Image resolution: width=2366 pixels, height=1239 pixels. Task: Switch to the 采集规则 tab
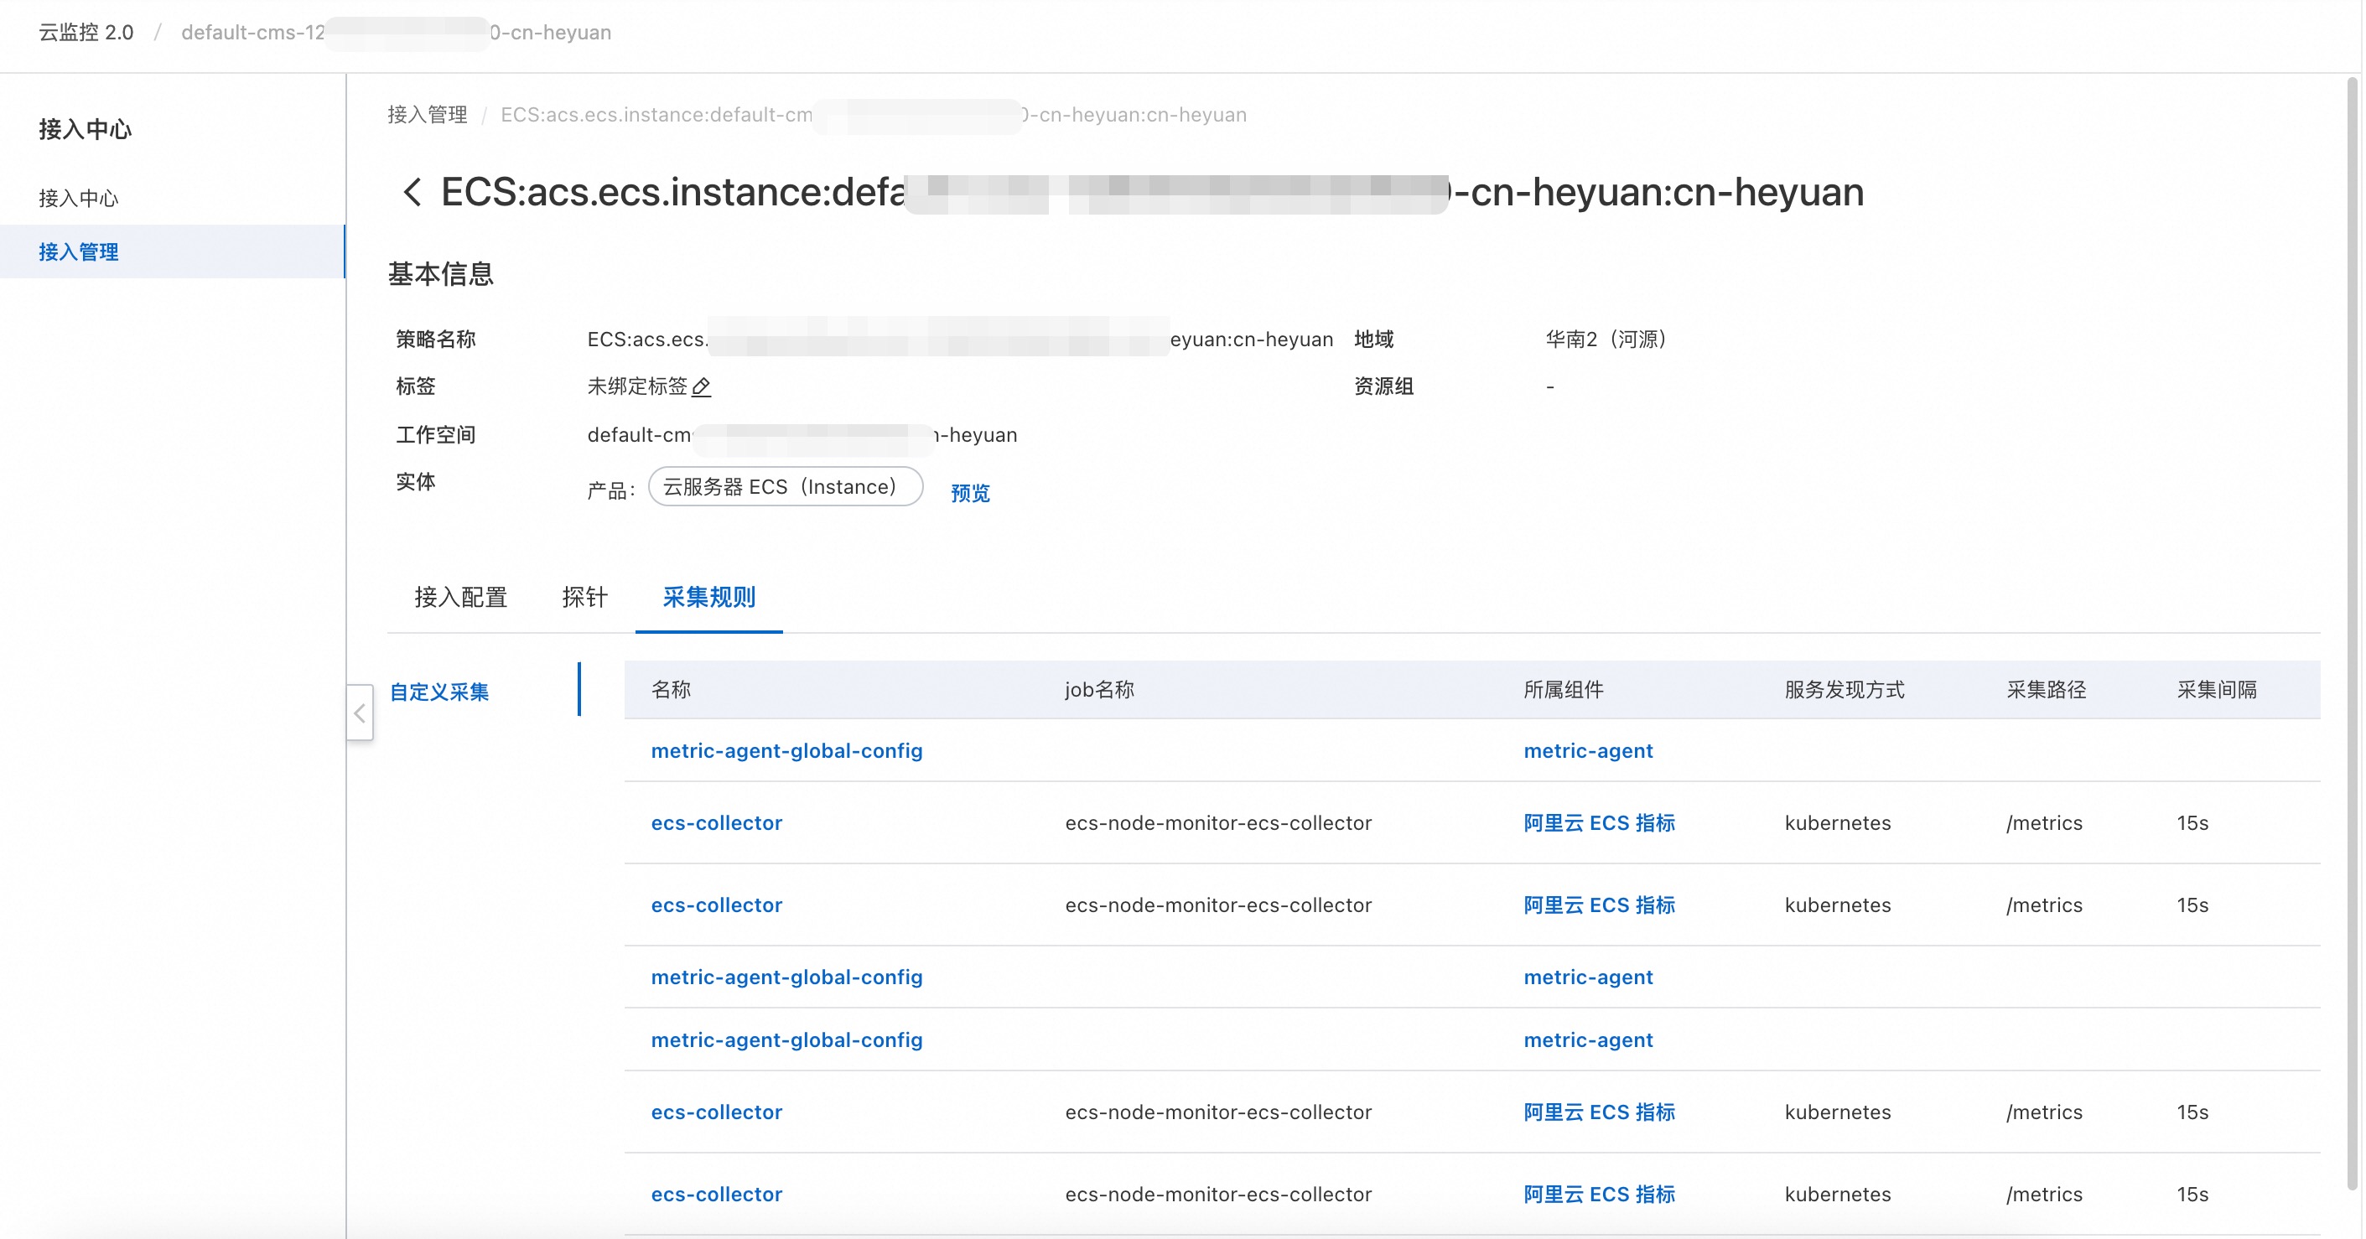(x=709, y=598)
